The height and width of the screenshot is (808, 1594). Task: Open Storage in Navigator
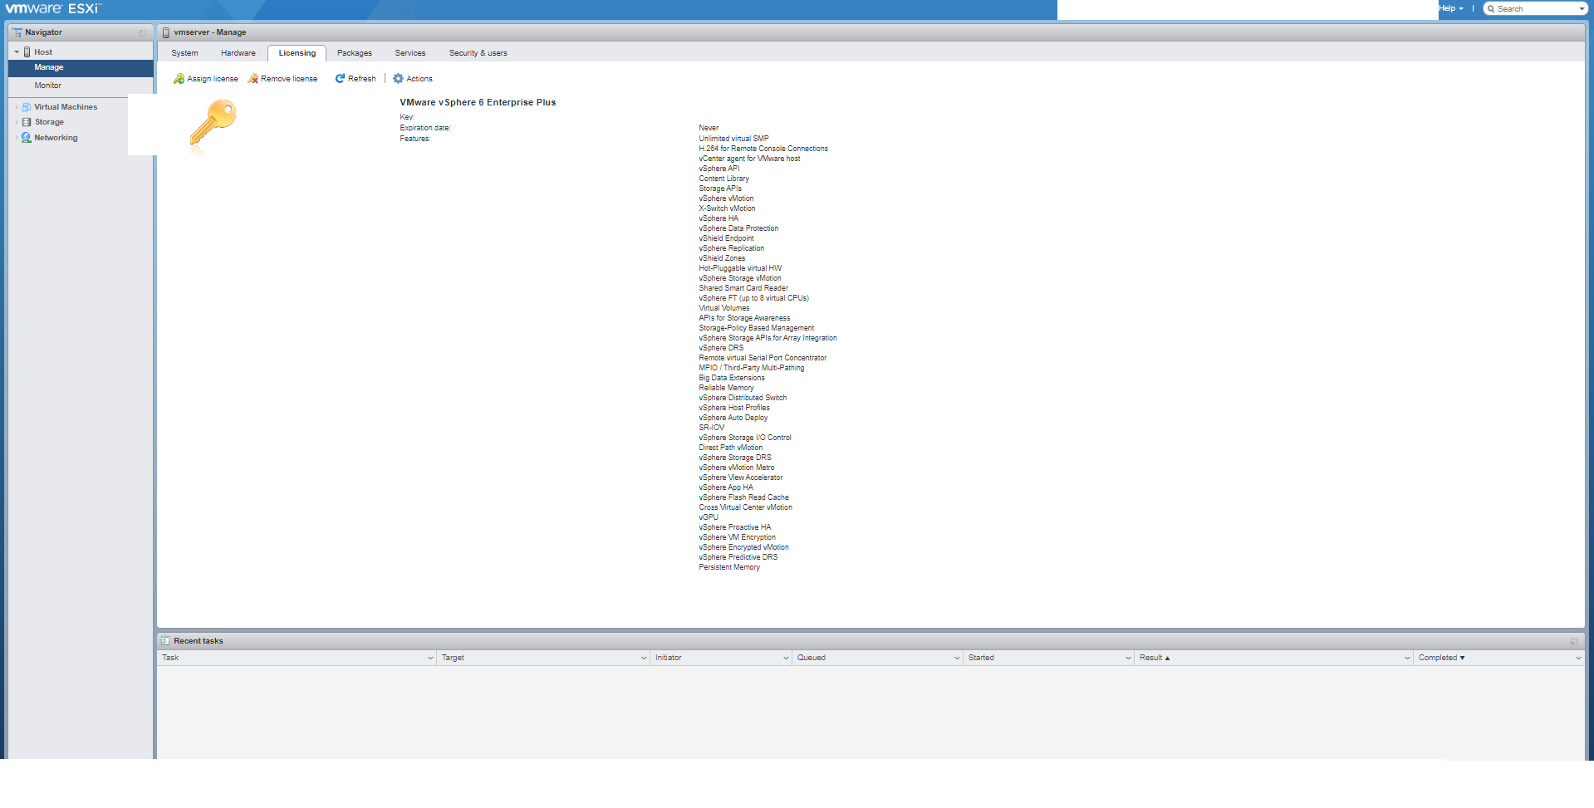[x=49, y=122]
